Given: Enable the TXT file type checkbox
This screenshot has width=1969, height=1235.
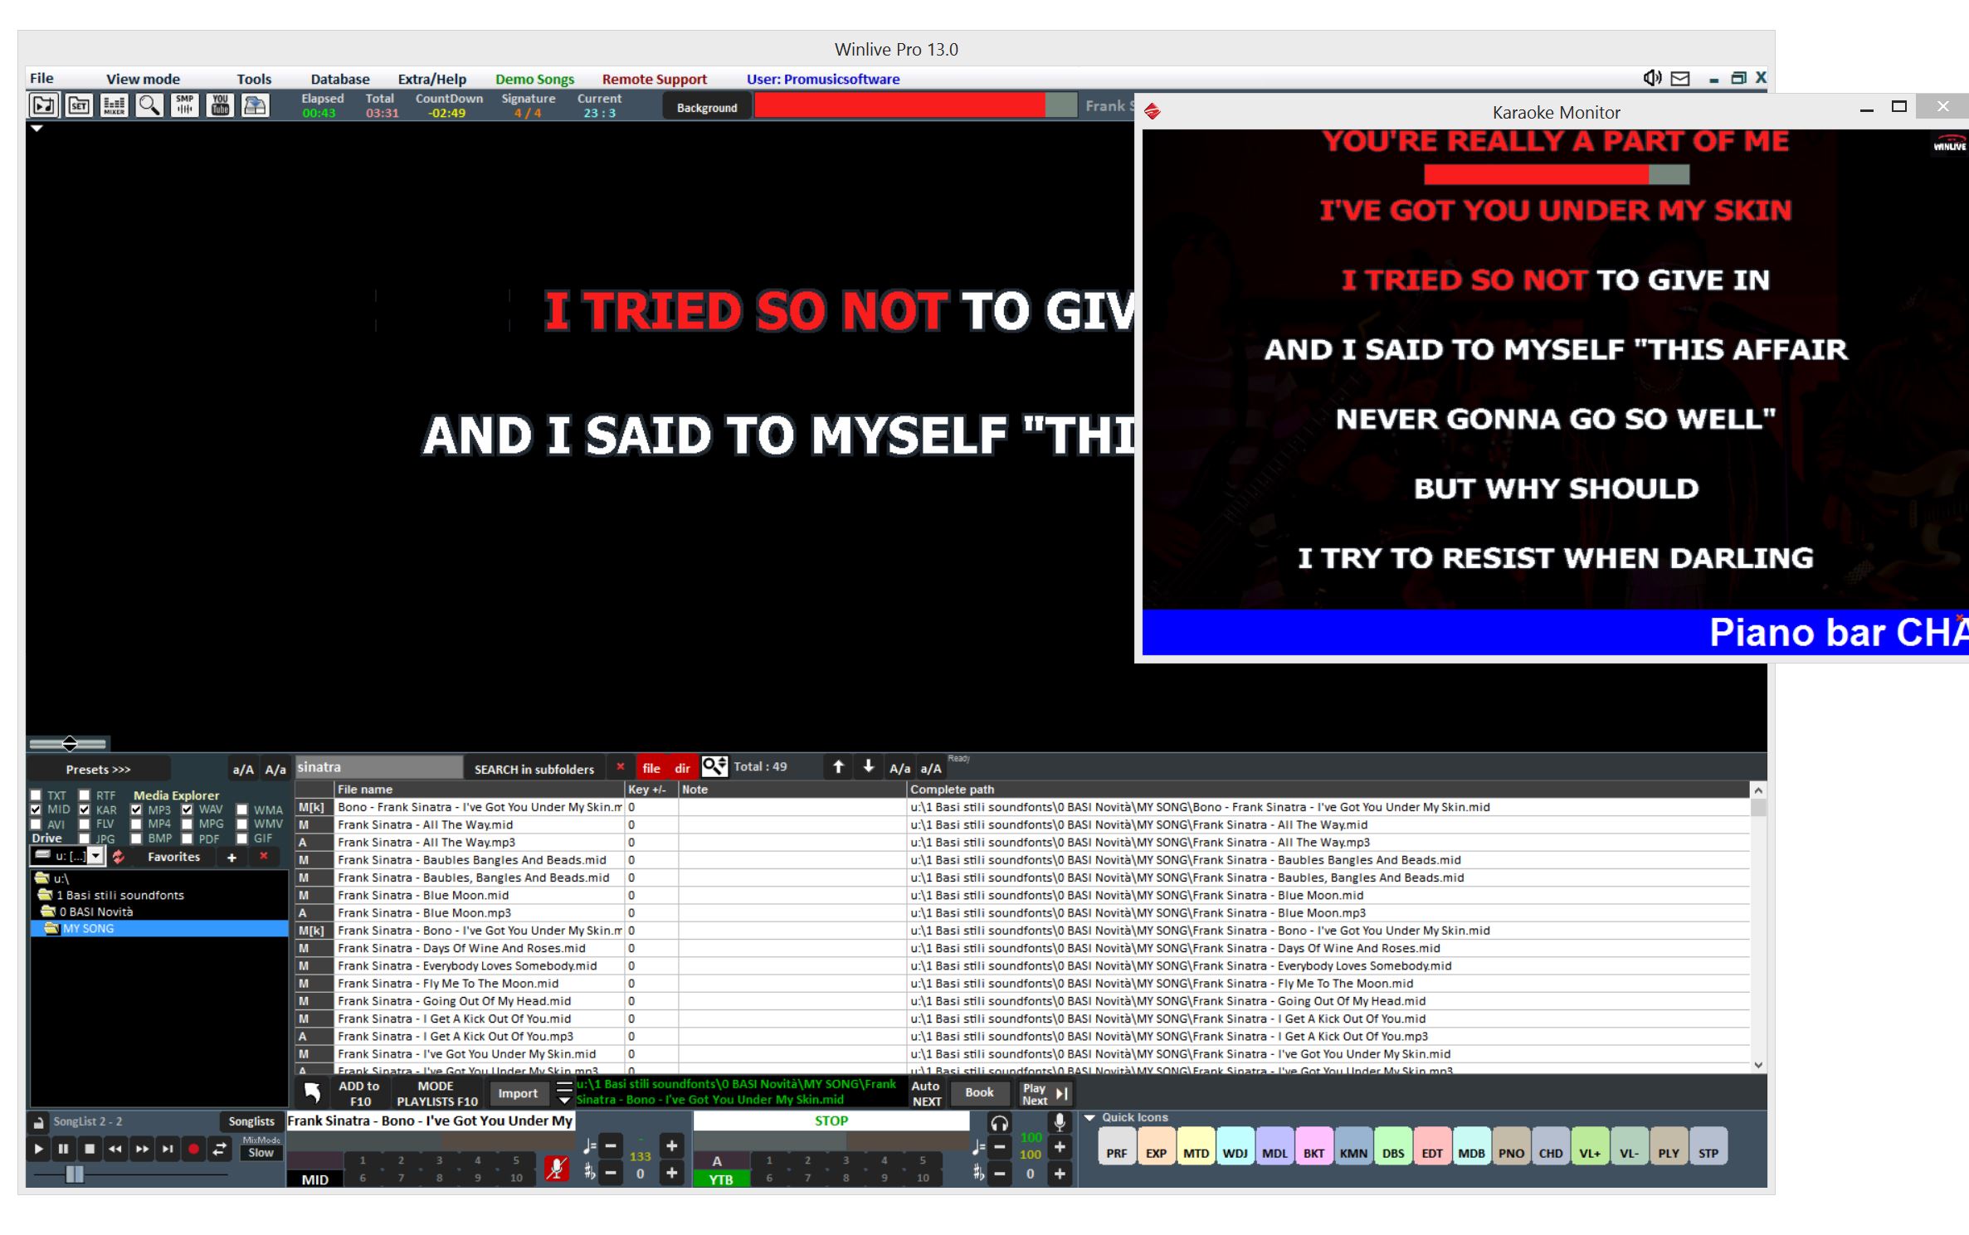Looking at the screenshot, I should (36, 795).
